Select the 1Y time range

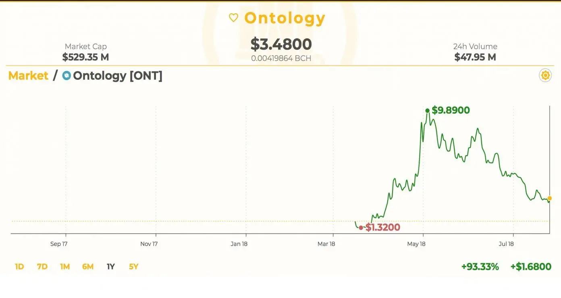(111, 267)
